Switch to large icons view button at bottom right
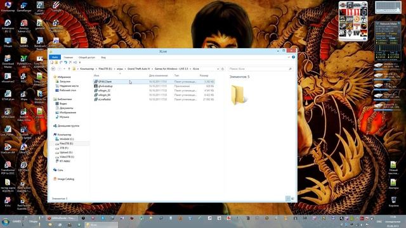The image size is (406, 228). (292, 198)
